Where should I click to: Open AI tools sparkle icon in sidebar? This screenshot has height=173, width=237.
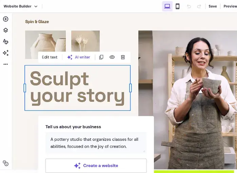coord(5,53)
